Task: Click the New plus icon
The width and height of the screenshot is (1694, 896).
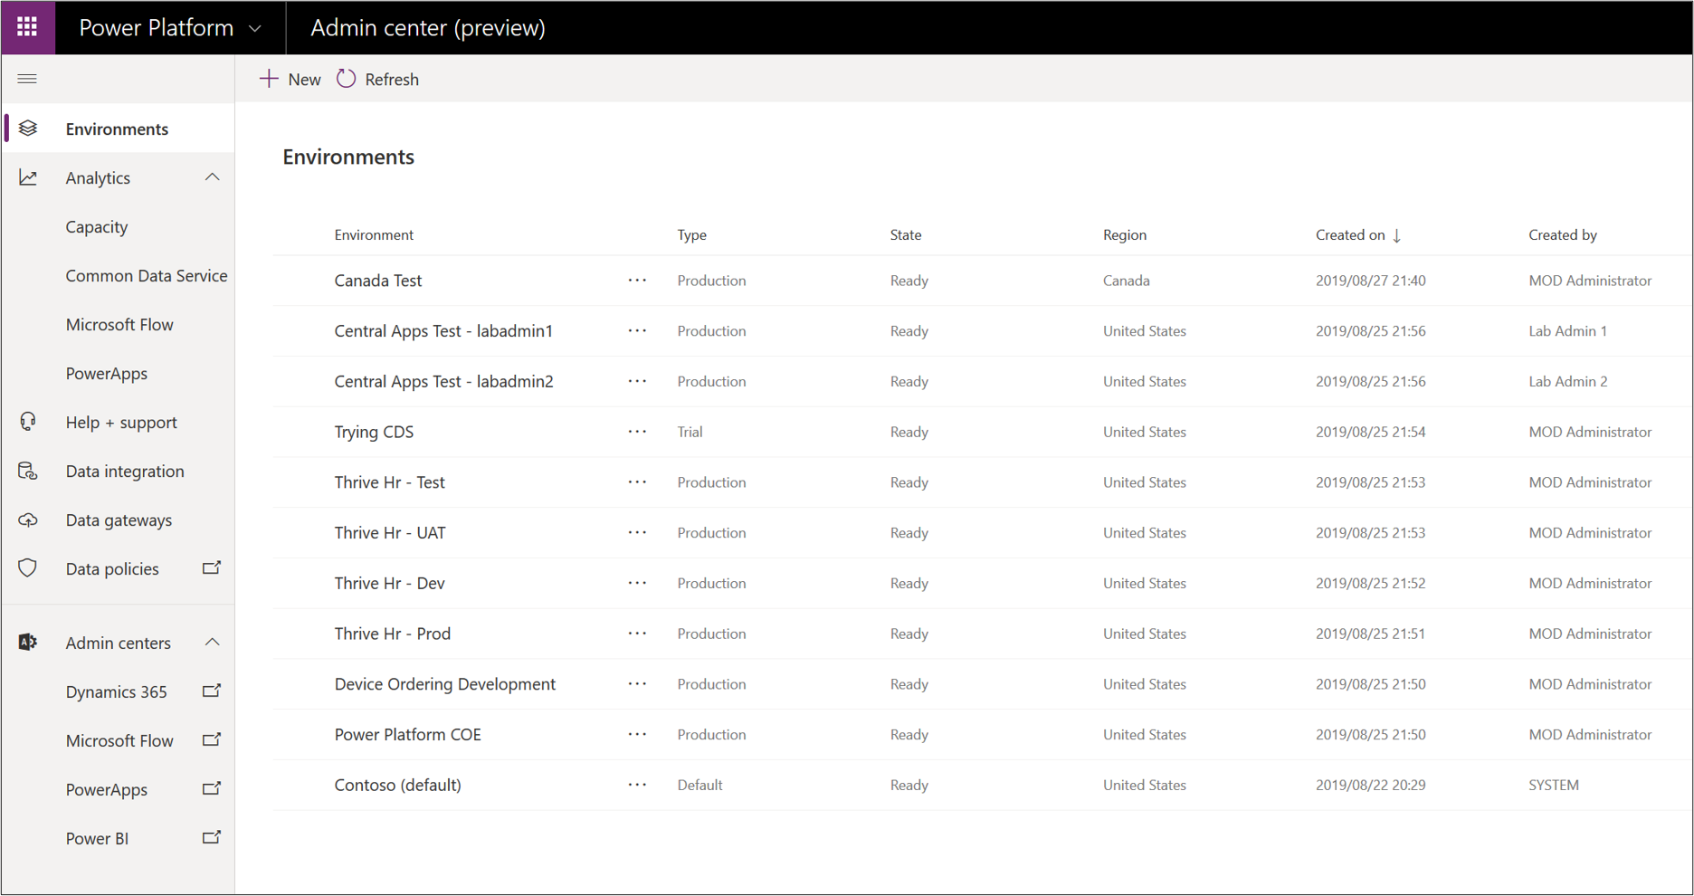Action: tap(269, 79)
